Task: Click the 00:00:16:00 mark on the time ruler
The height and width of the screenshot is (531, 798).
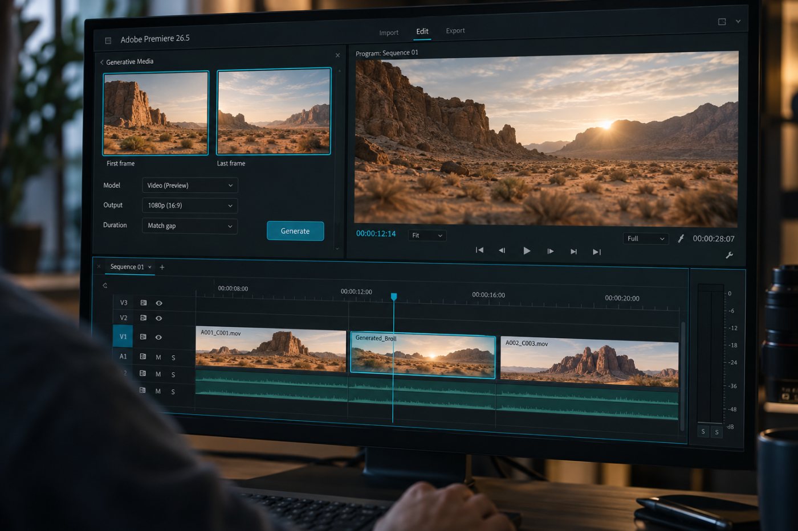Action: pyautogui.click(x=488, y=295)
